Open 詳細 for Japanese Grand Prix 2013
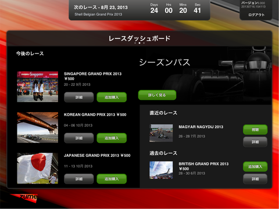Viewport: 279px width, 209px height. click(79, 179)
